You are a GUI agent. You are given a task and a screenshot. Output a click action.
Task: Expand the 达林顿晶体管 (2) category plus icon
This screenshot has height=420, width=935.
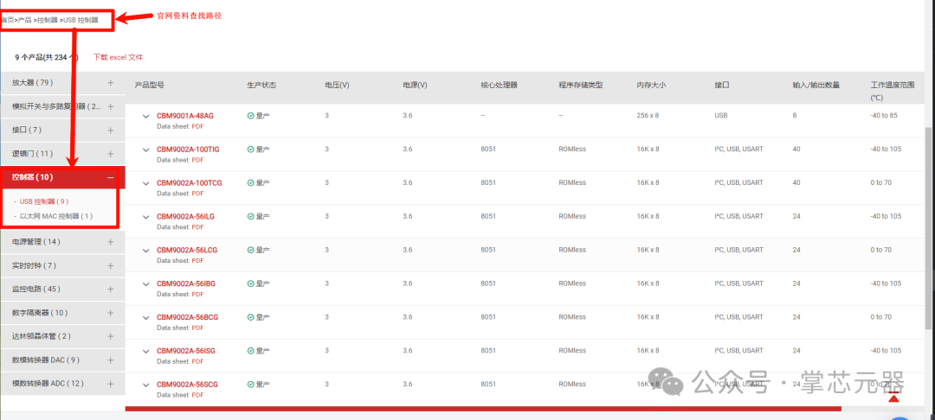point(110,336)
